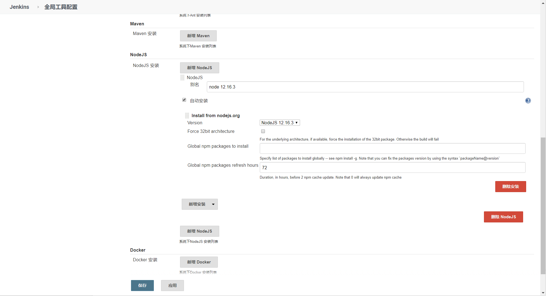Image resolution: width=546 pixels, height=296 pixels.
Task: Open the NodeJS 12.16.3 version dropdown
Action: pyautogui.click(x=280, y=123)
